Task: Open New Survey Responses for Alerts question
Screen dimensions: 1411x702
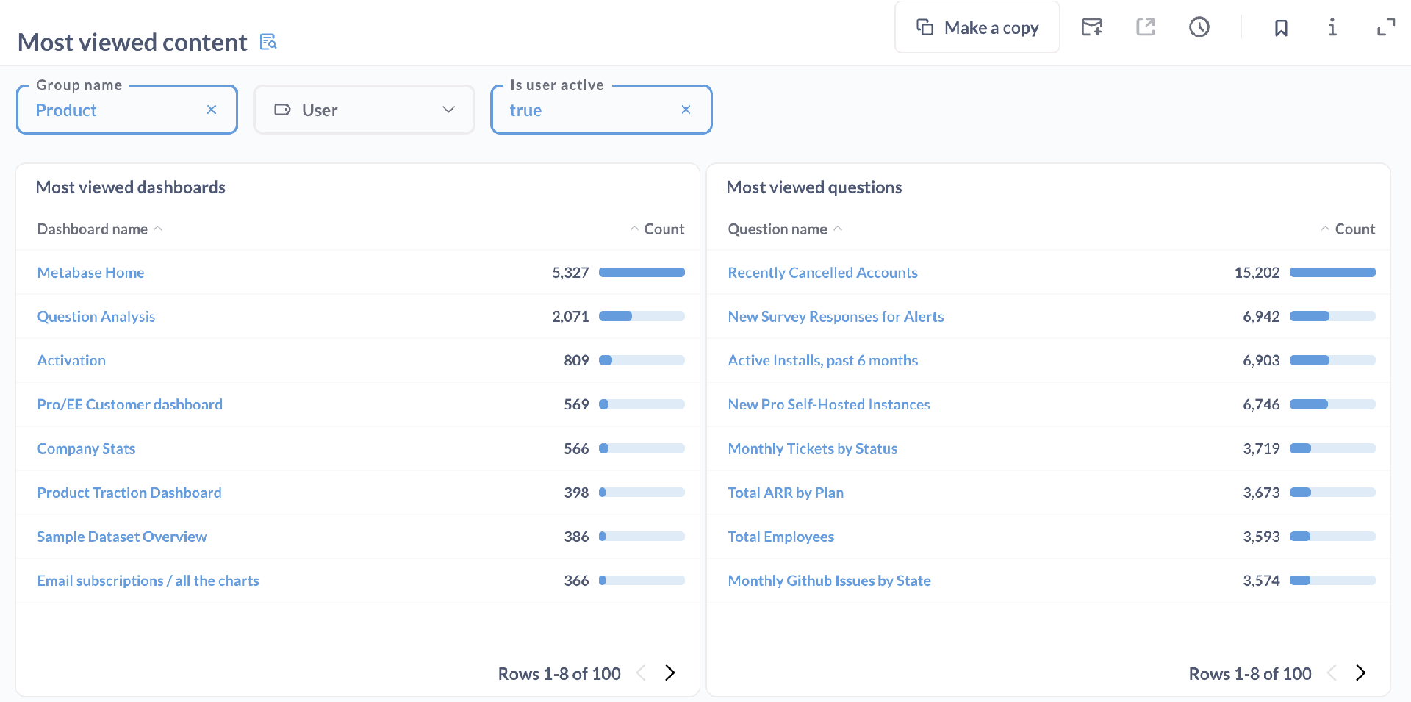Action: [836, 317]
